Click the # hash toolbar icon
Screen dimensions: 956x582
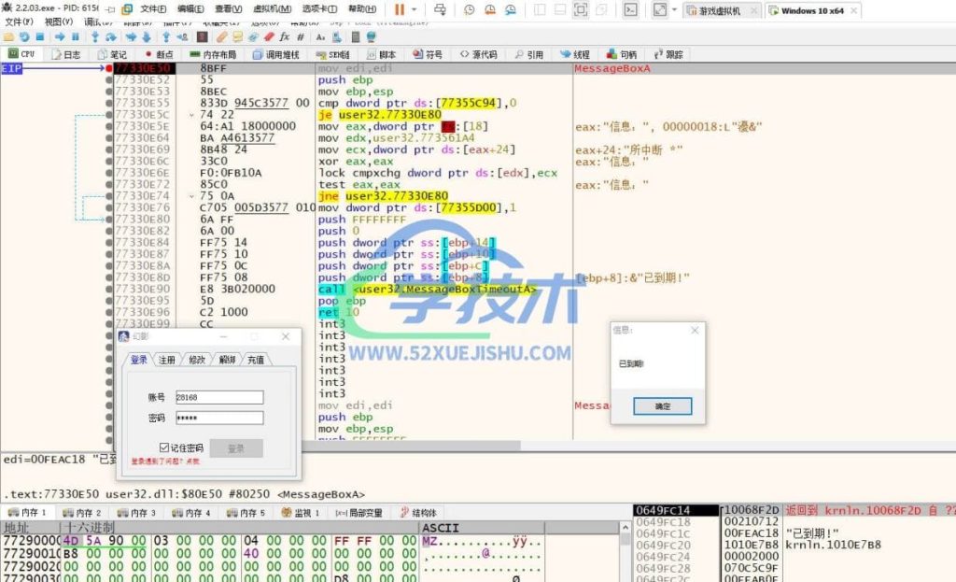click(300, 36)
